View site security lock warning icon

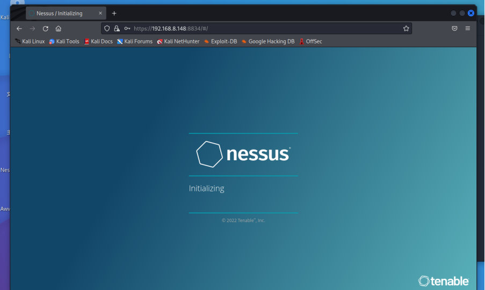117,28
